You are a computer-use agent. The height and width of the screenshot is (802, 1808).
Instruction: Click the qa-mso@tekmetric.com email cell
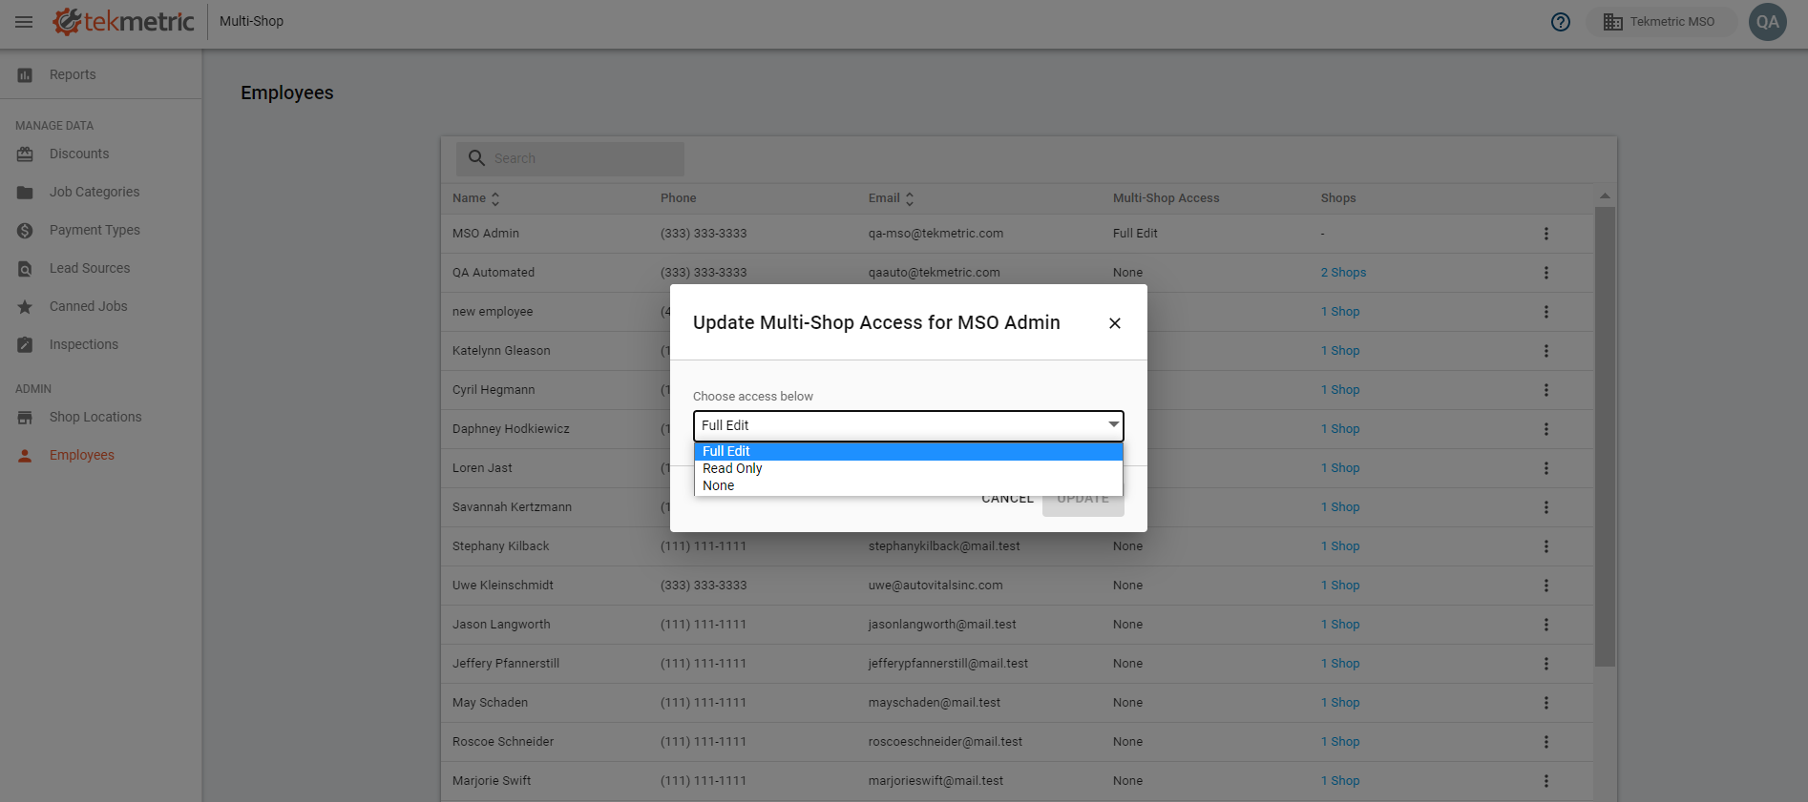[936, 234]
